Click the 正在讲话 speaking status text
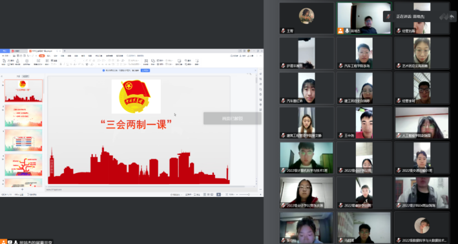Screen dimensions: 458x244 [x=410, y=17]
